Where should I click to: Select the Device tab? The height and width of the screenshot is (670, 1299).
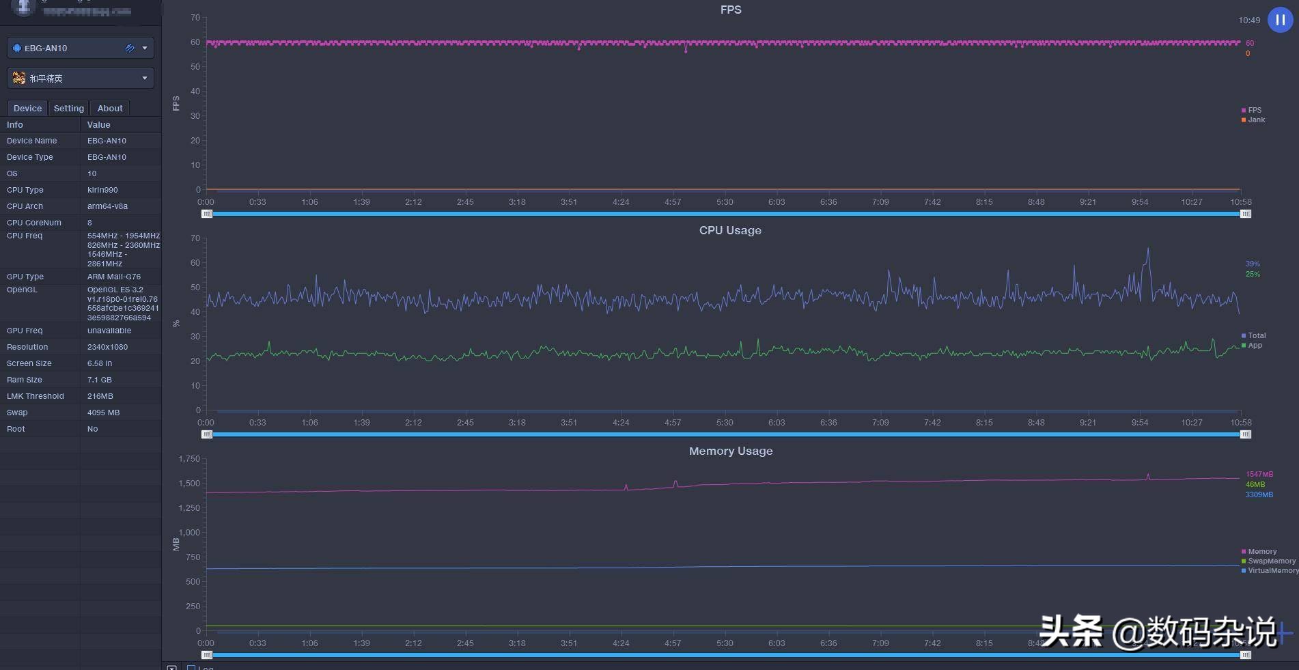pos(27,109)
